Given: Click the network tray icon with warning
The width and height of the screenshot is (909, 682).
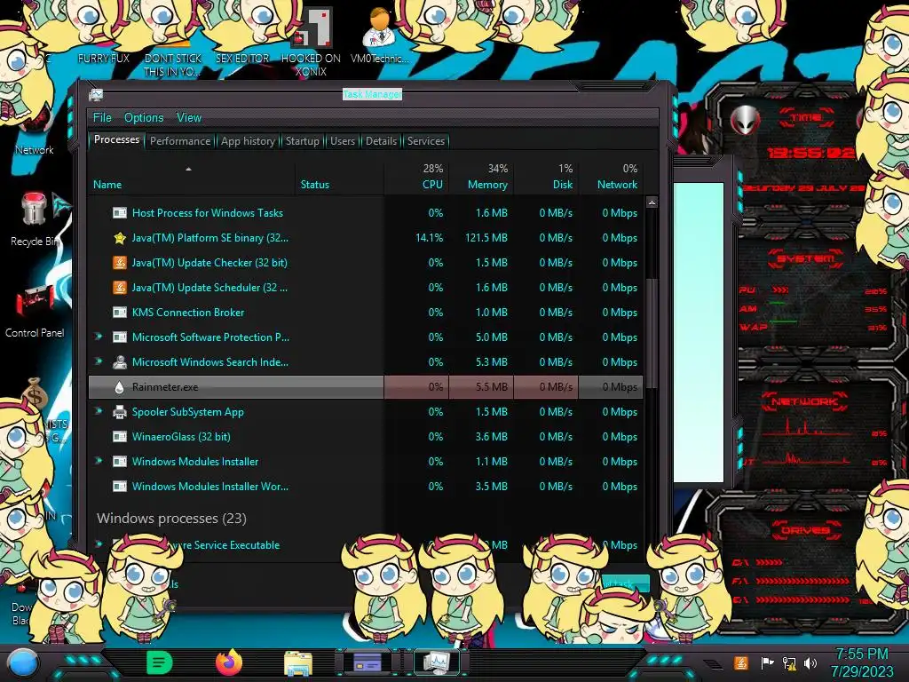Looking at the screenshot, I should [x=789, y=662].
